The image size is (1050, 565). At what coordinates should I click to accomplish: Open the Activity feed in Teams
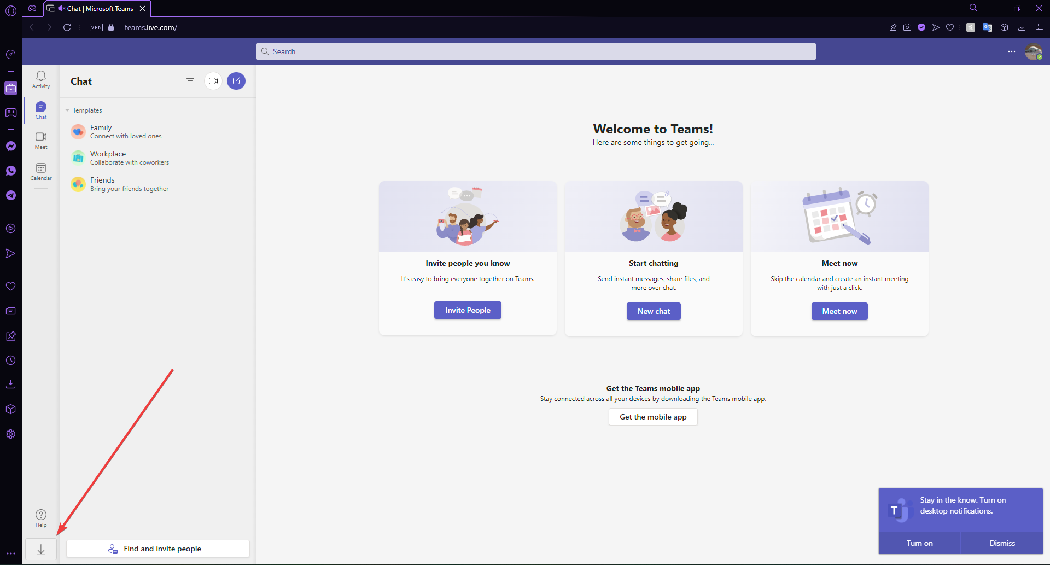pos(40,79)
